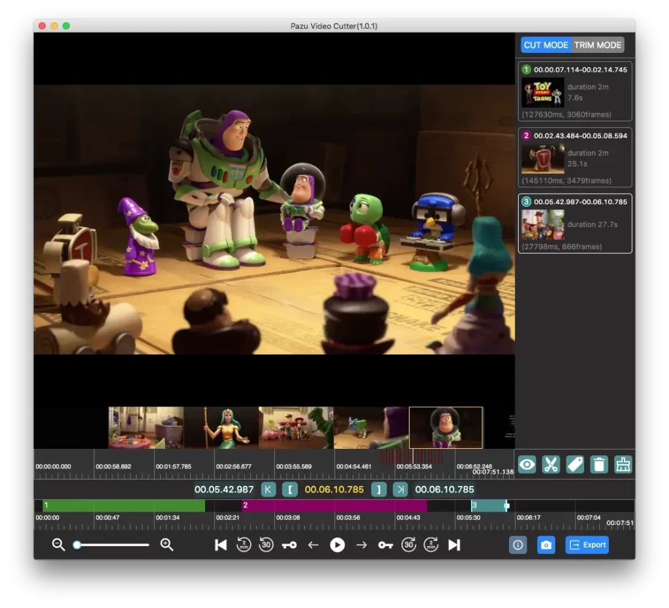This screenshot has height=608, width=669.
Task: Click segment 2 thumbnail image
Action: point(543,159)
